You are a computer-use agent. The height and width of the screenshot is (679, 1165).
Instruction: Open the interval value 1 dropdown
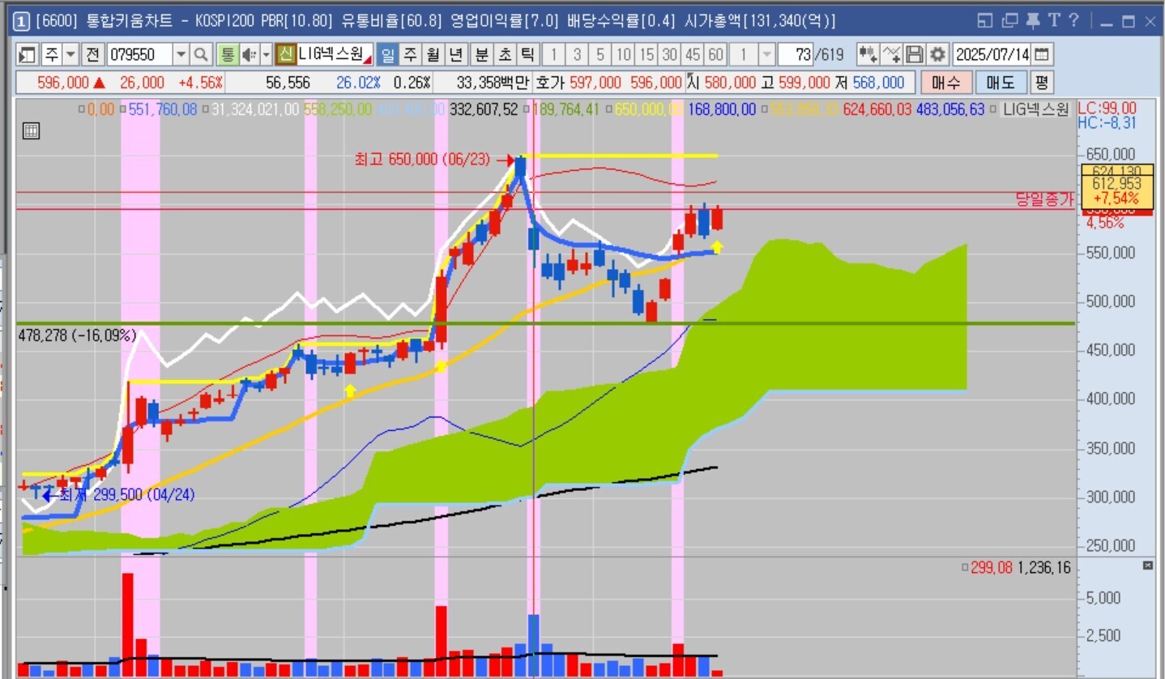tap(766, 55)
